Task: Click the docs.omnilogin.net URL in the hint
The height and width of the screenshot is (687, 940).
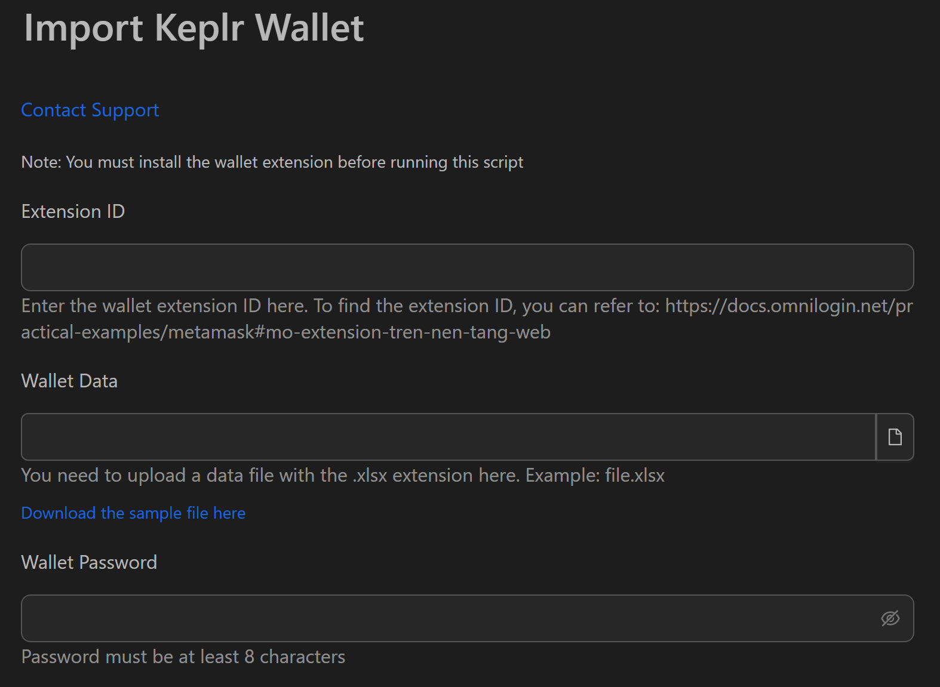Action: pos(788,306)
